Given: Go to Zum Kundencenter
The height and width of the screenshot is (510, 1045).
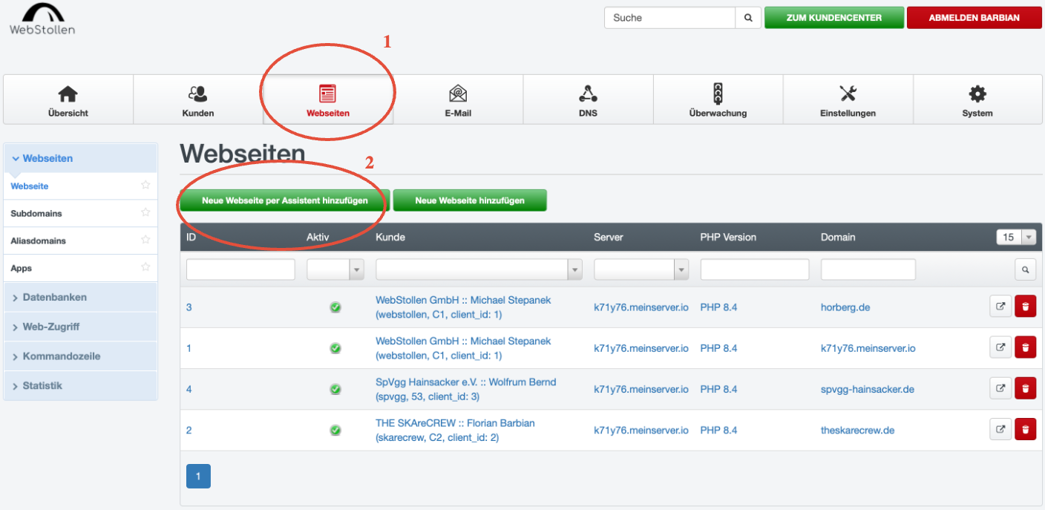Looking at the screenshot, I should click(x=834, y=18).
